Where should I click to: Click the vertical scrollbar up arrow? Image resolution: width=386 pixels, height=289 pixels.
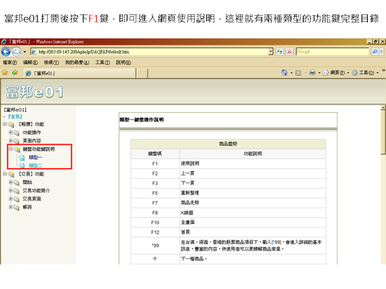coord(383,108)
